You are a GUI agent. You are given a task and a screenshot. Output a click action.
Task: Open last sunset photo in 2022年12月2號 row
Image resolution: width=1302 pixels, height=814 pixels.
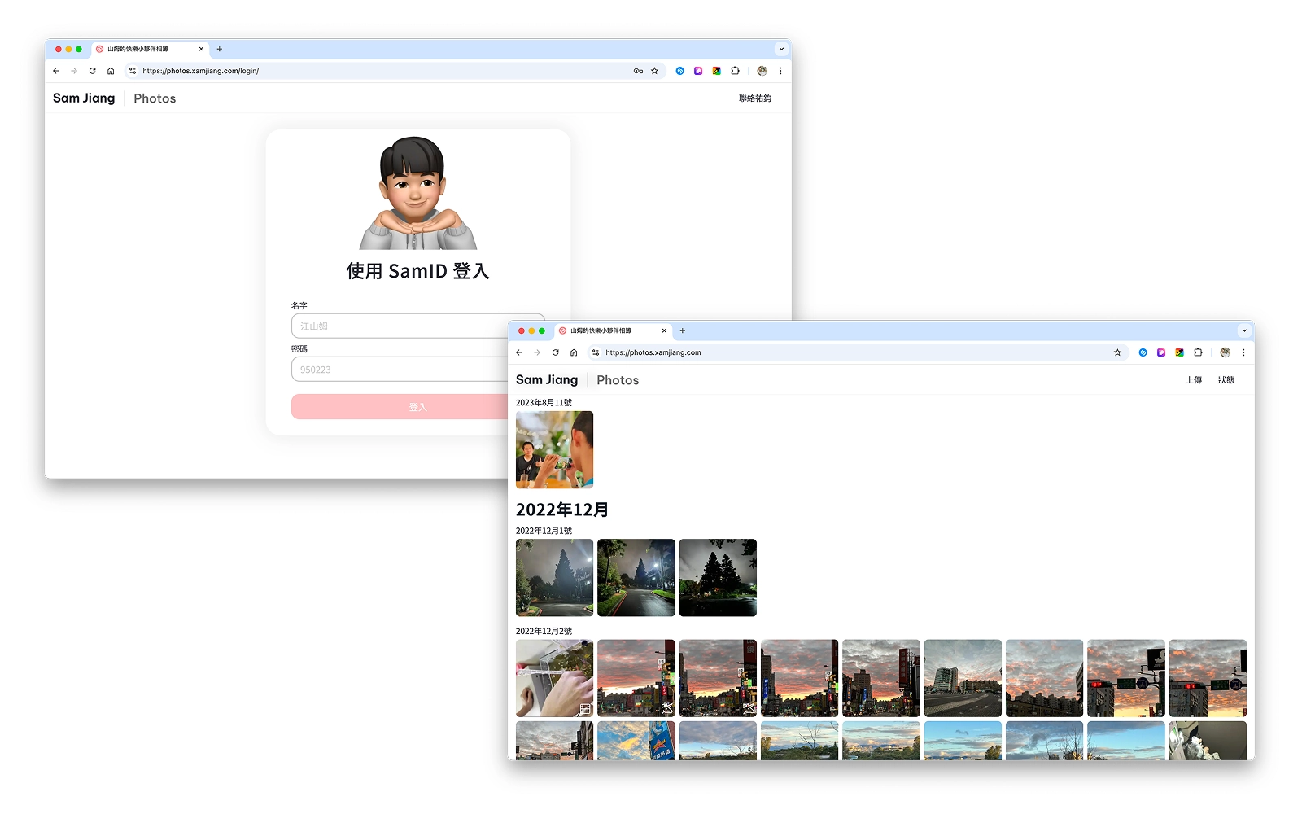1208,678
